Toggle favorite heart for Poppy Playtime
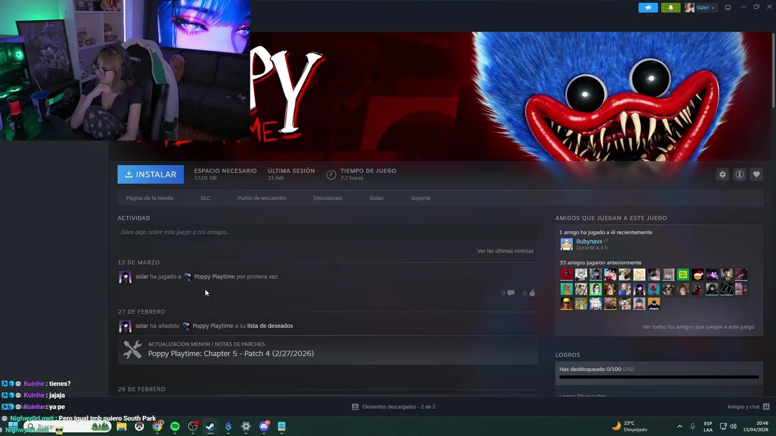The image size is (776, 436). [x=757, y=174]
